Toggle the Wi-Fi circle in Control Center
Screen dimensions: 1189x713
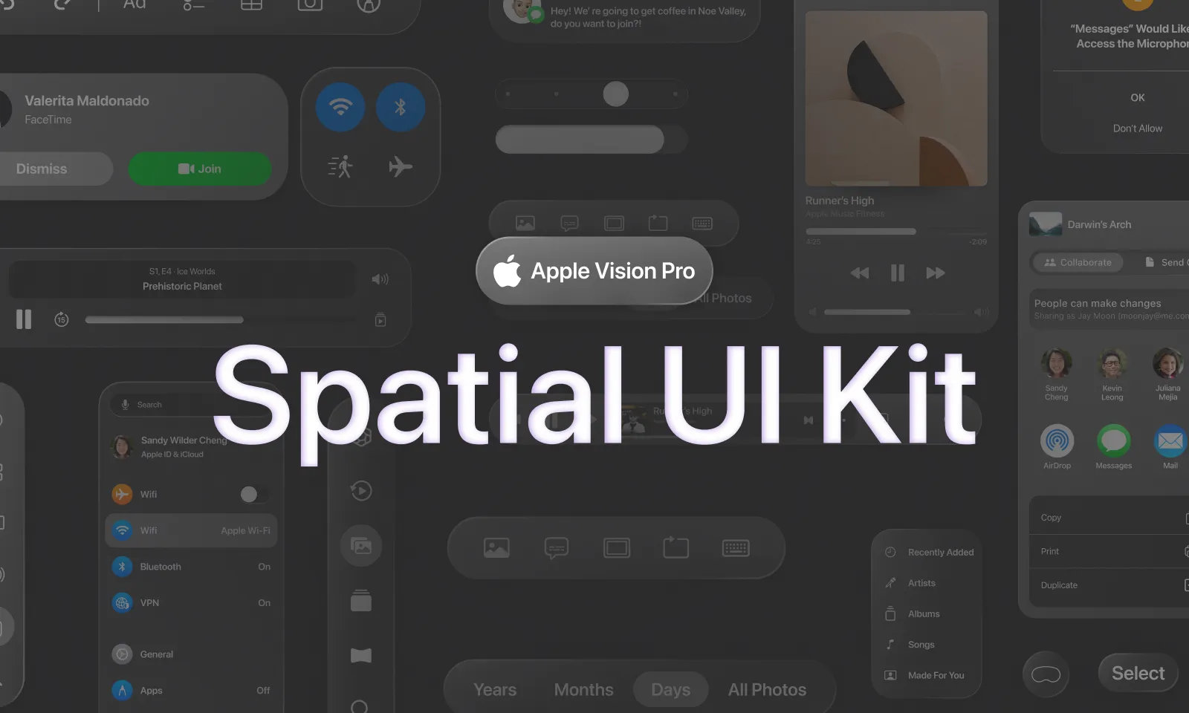pos(339,106)
